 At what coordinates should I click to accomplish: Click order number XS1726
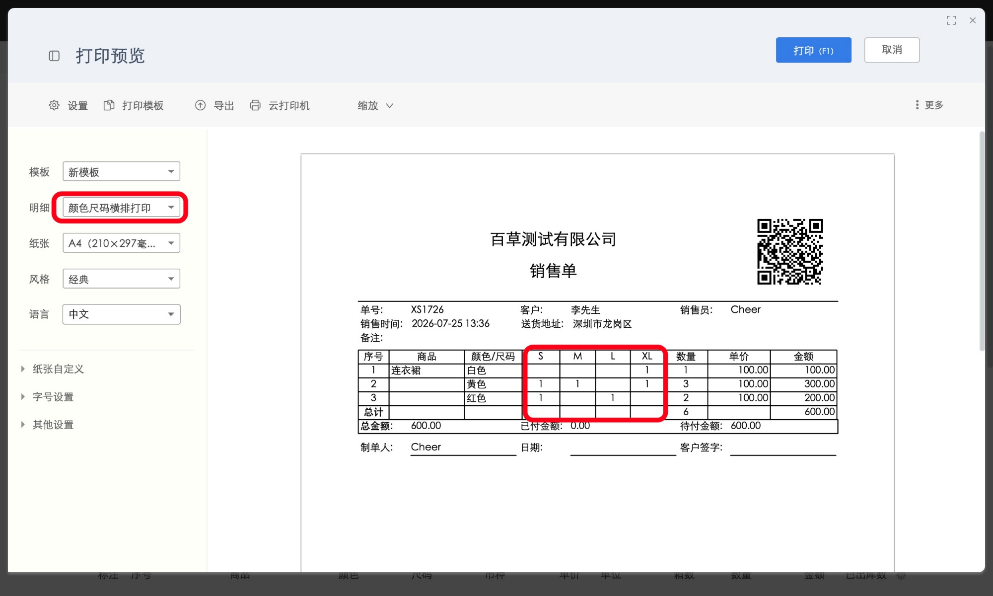[427, 309]
